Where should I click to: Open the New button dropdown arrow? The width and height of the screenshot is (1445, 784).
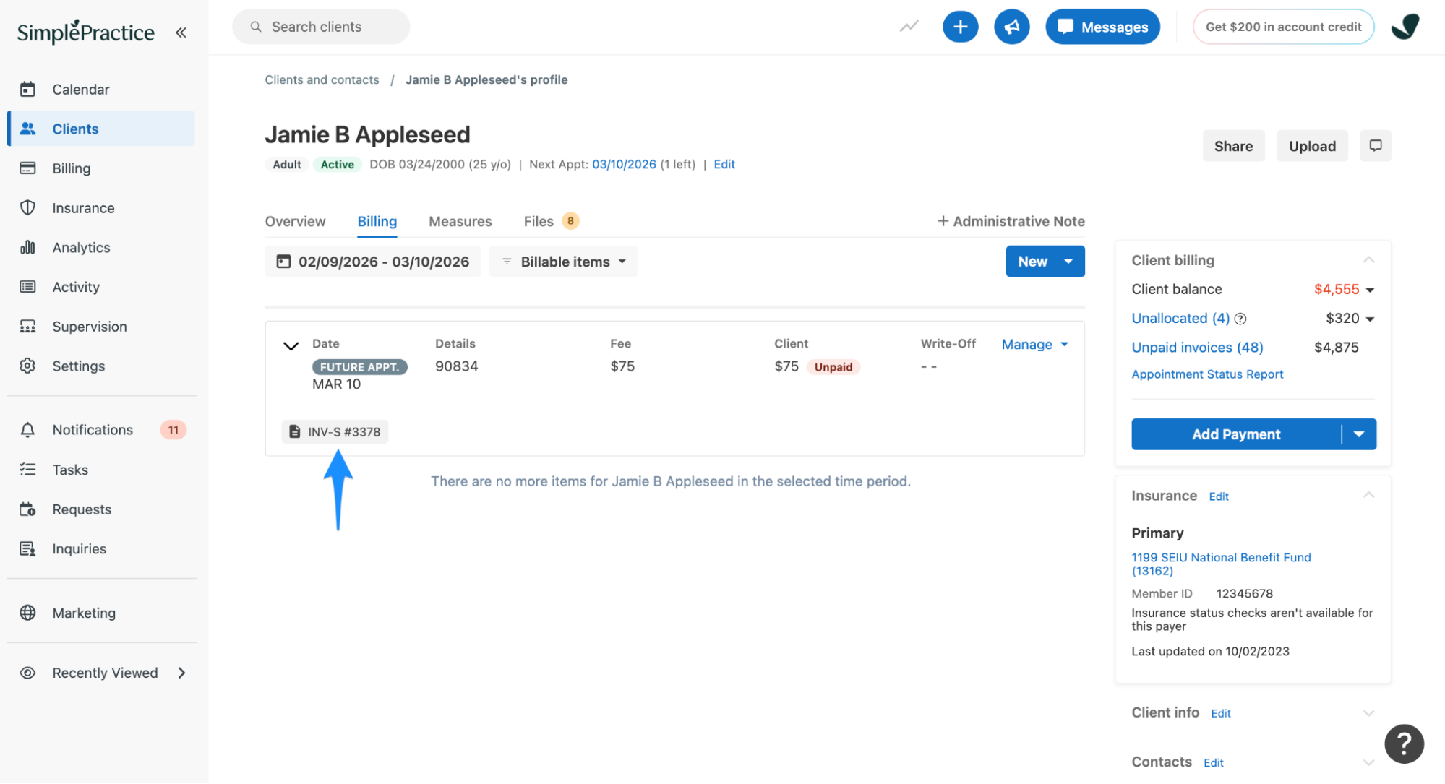[x=1068, y=262]
